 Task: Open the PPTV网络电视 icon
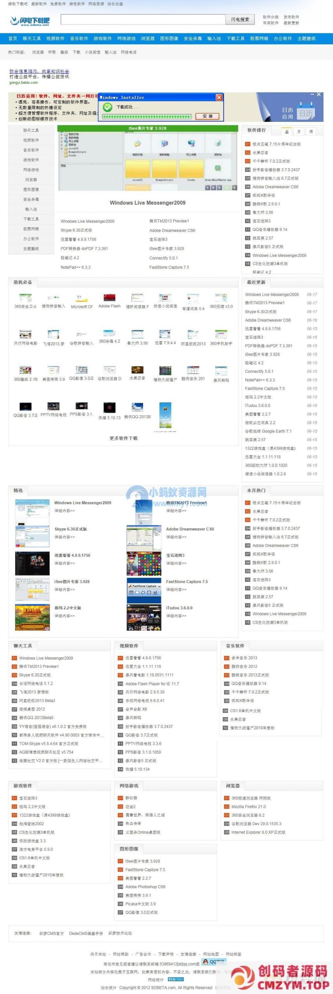click(x=53, y=407)
